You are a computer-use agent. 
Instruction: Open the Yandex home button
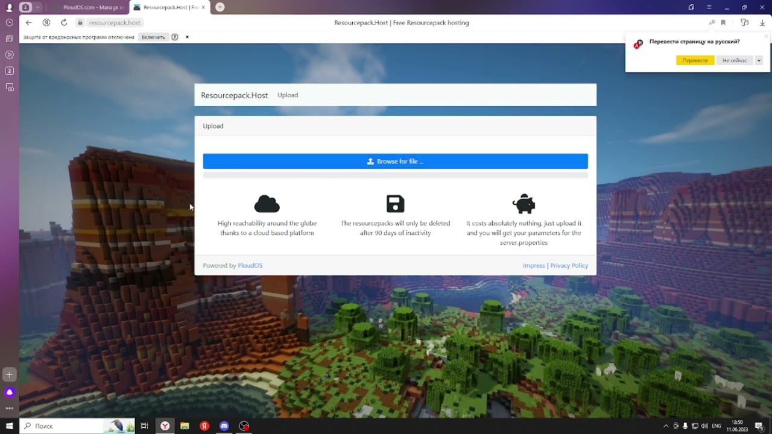(x=46, y=23)
